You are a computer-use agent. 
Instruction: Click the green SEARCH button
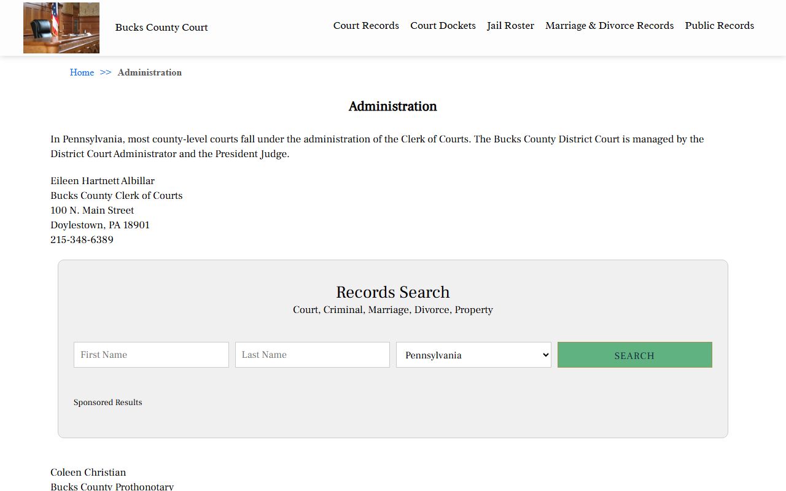click(x=635, y=355)
